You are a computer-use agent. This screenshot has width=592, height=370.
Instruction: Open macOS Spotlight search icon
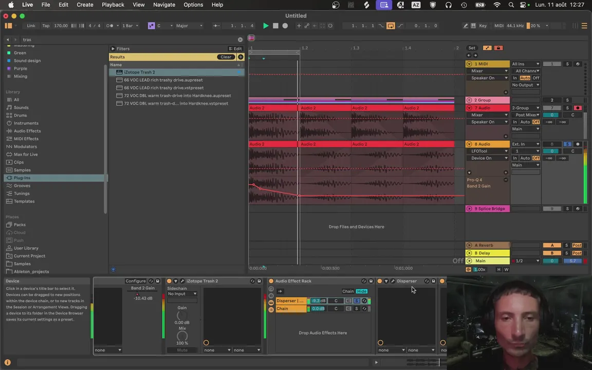tap(511, 5)
